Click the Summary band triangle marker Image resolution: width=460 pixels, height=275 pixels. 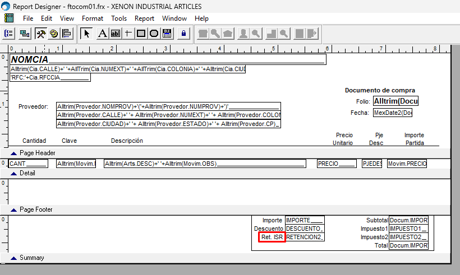click(x=13, y=258)
